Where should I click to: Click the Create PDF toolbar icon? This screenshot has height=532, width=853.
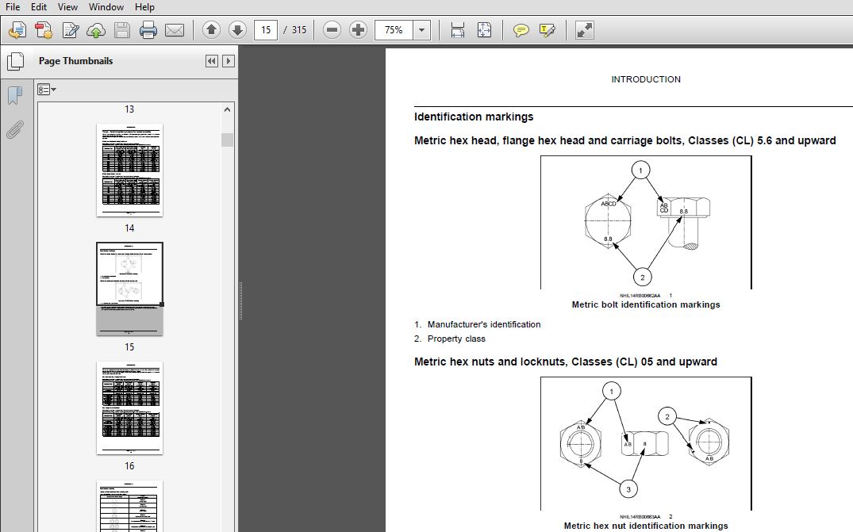click(x=44, y=30)
